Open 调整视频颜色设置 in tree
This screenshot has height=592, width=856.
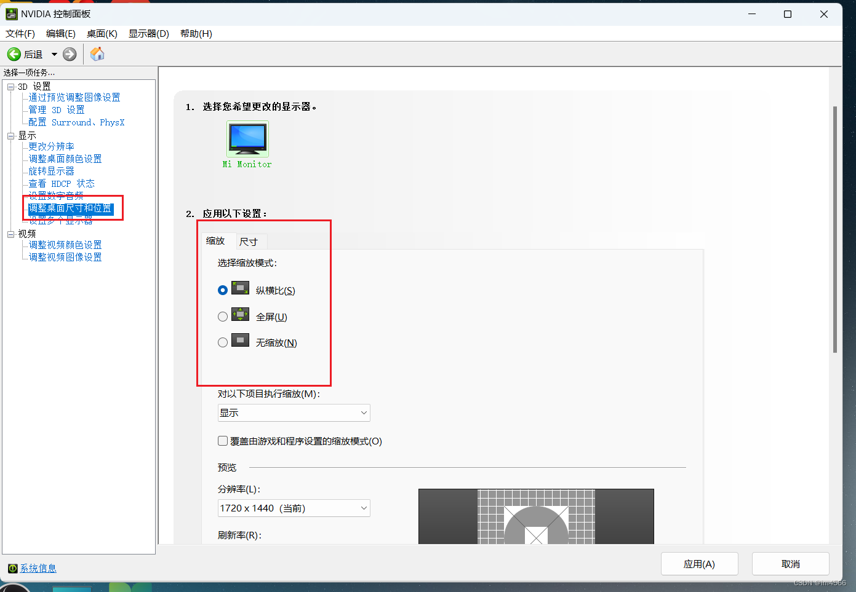[x=65, y=245]
